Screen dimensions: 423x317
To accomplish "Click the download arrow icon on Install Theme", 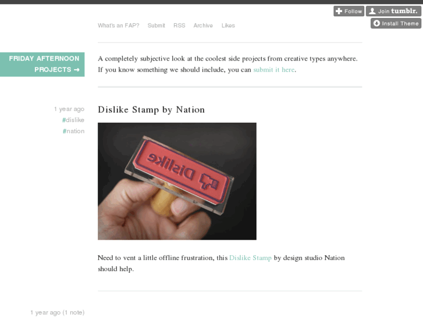I will [376, 23].
